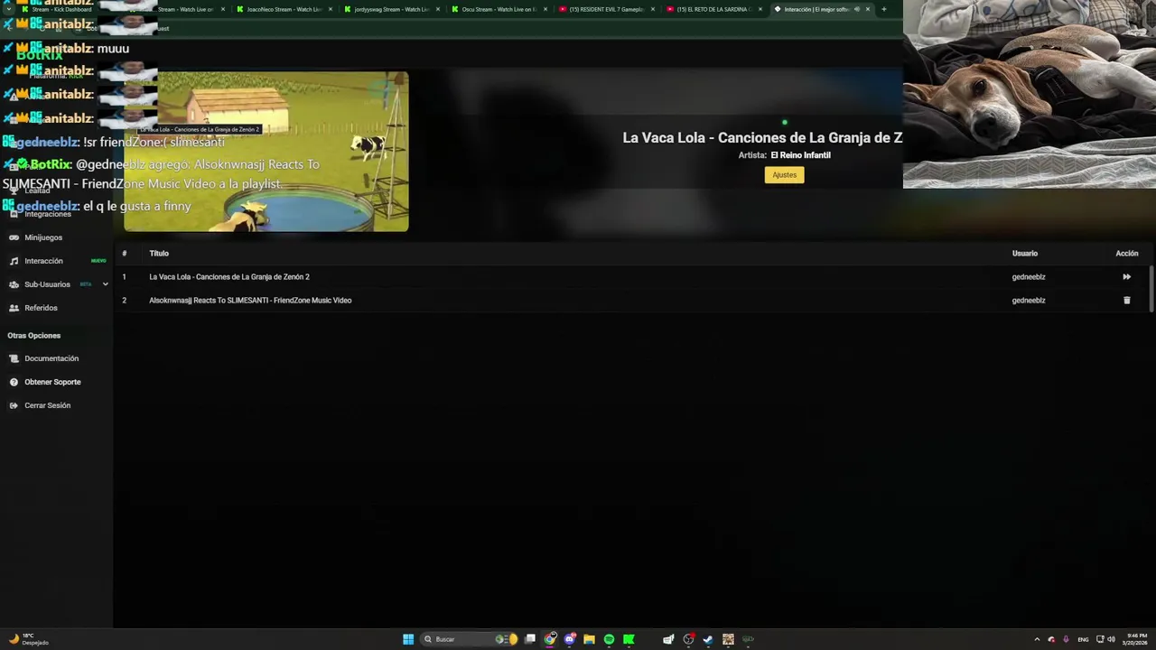Open Task View in the taskbar
Viewport: 1156px width, 650px height.
[x=530, y=639]
